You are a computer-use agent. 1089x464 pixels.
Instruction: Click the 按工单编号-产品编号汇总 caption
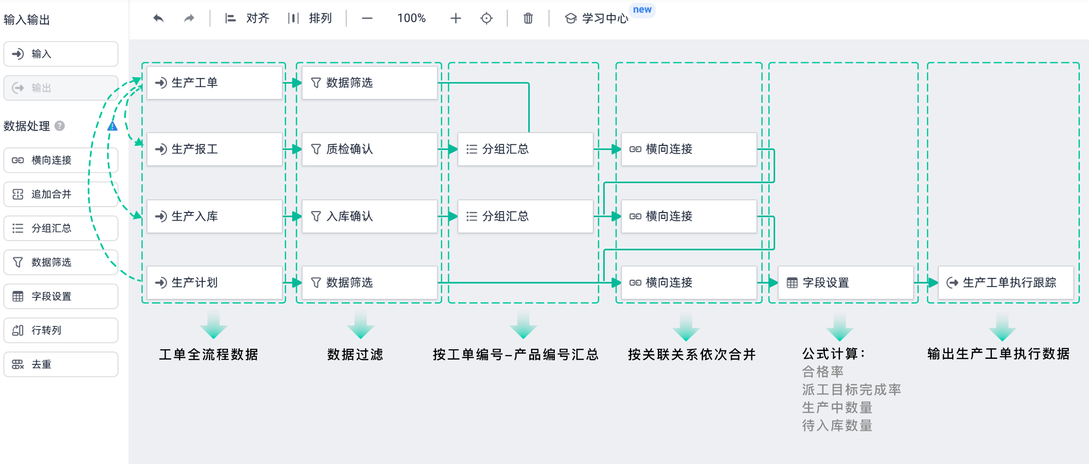[x=516, y=354]
